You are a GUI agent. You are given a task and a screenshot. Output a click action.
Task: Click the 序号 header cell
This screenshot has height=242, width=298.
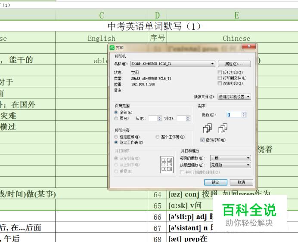click(157, 38)
